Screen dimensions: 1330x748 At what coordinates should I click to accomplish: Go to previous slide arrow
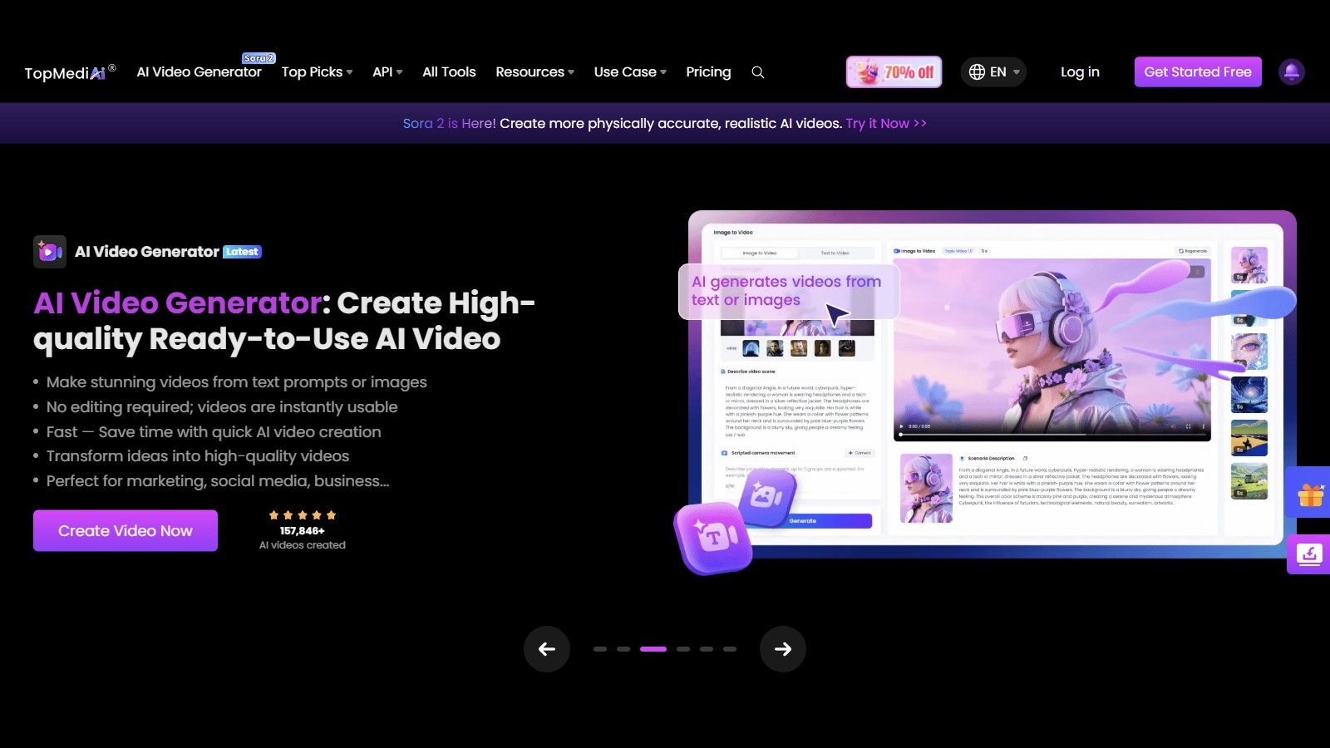point(547,649)
